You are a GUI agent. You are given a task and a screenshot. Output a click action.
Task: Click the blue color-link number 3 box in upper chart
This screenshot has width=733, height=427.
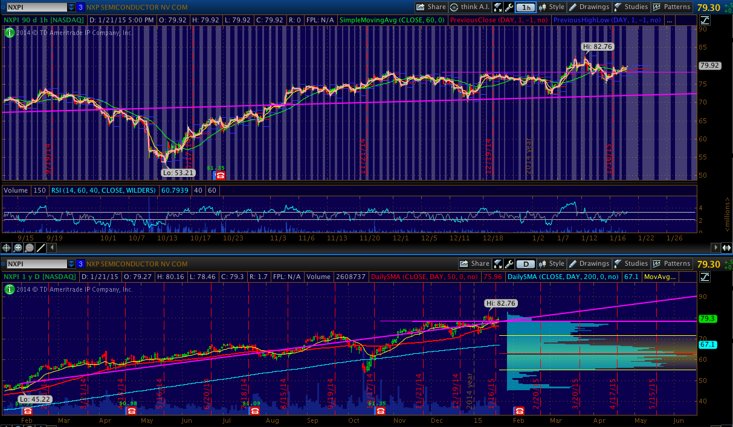coord(80,7)
